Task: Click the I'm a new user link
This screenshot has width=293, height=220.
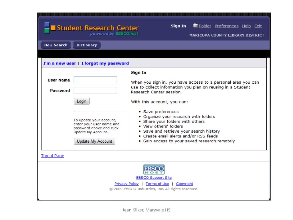Action: tap(60, 63)
